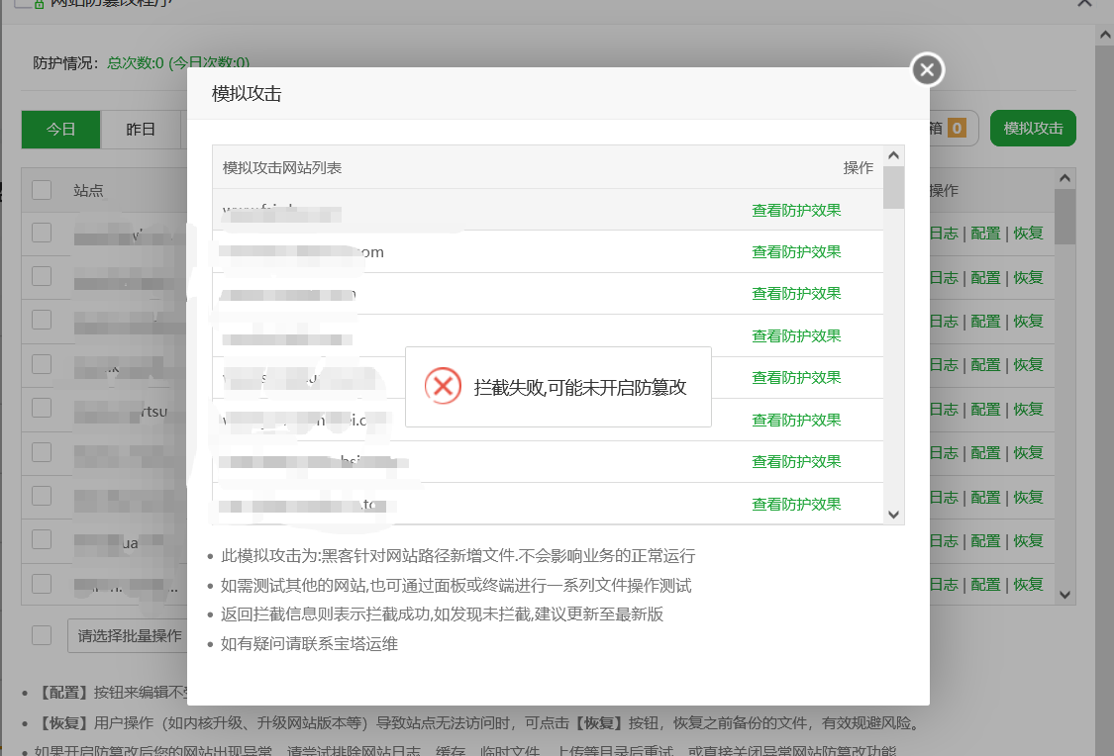This screenshot has height=756, width=1114.
Task: Open 配置 for the ua site row
Action: click(985, 541)
